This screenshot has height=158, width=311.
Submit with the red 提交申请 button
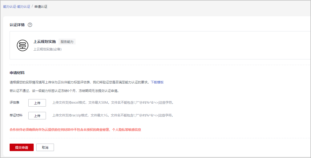[x=22, y=148]
